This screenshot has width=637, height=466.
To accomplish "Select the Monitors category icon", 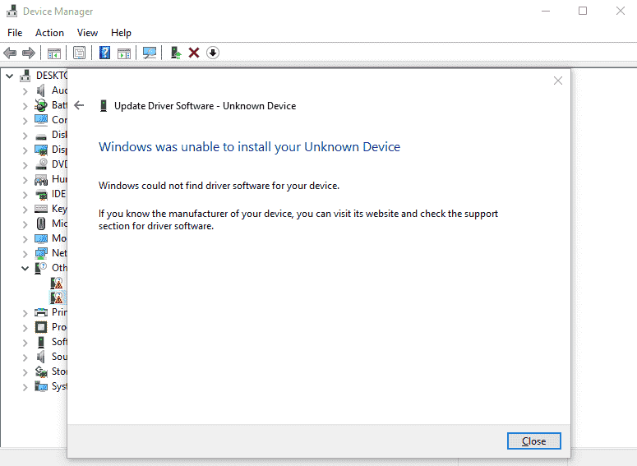I will 41,238.
